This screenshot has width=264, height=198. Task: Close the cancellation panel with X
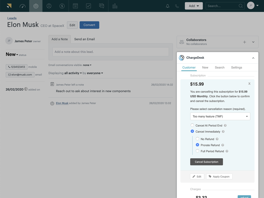[x=249, y=84]
